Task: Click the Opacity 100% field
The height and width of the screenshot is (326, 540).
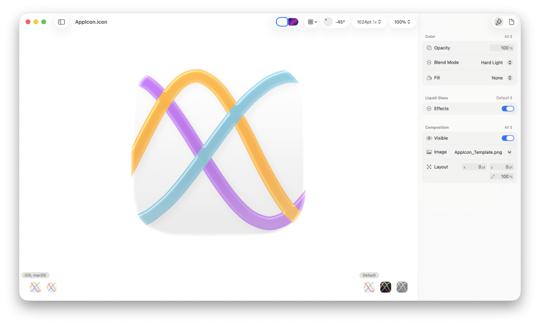Action: click(x=502, y=48)
